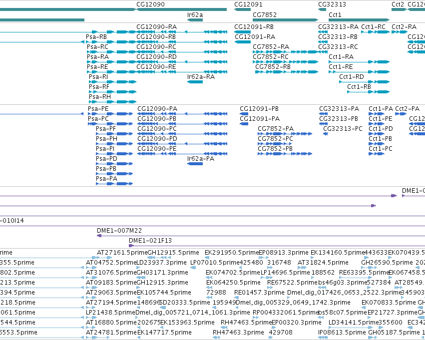This screenshot has width=425, height=340.
Task: Click EST label IP08613.5prime
Action: point(342,333)
